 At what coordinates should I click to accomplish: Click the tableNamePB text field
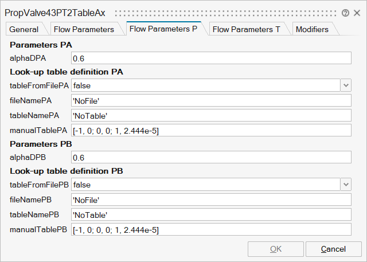pos(210,215)
